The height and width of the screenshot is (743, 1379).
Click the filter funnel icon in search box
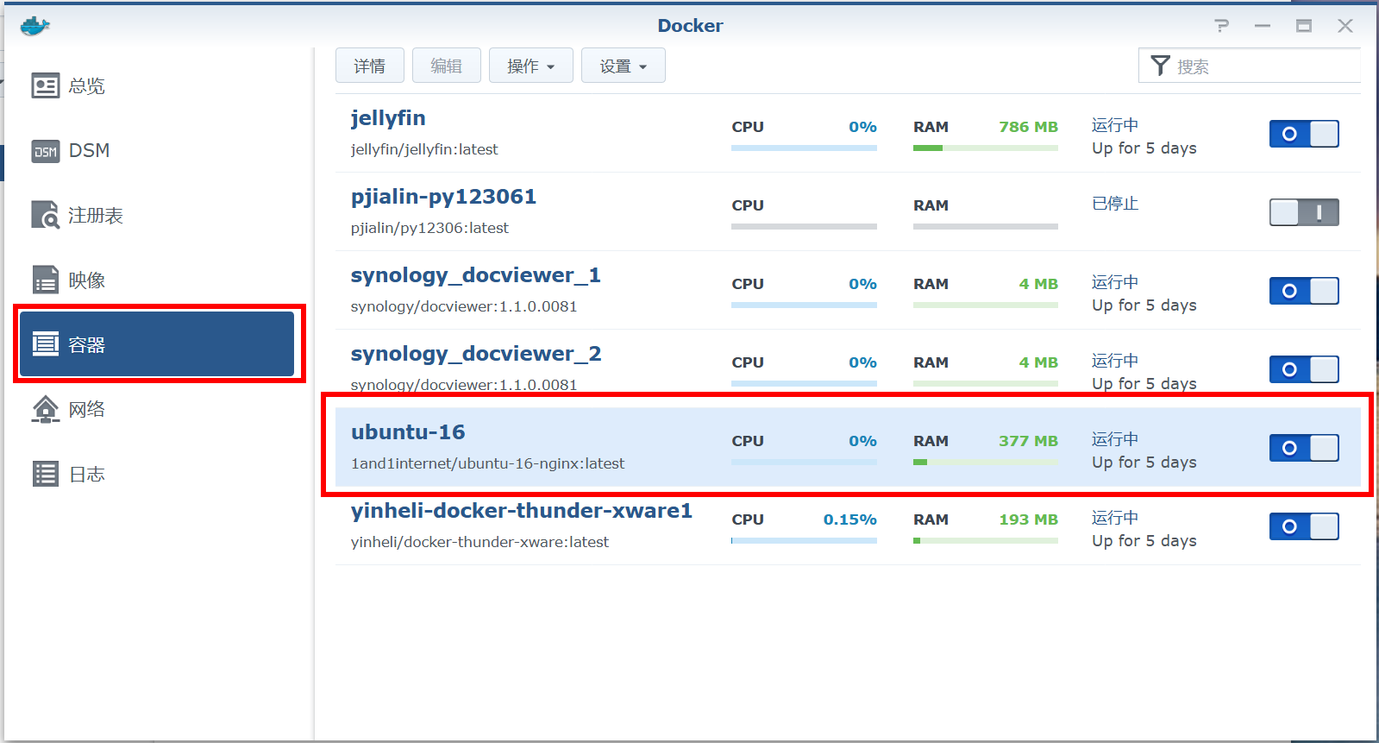pyautogui.click(x=1160, y=66)
